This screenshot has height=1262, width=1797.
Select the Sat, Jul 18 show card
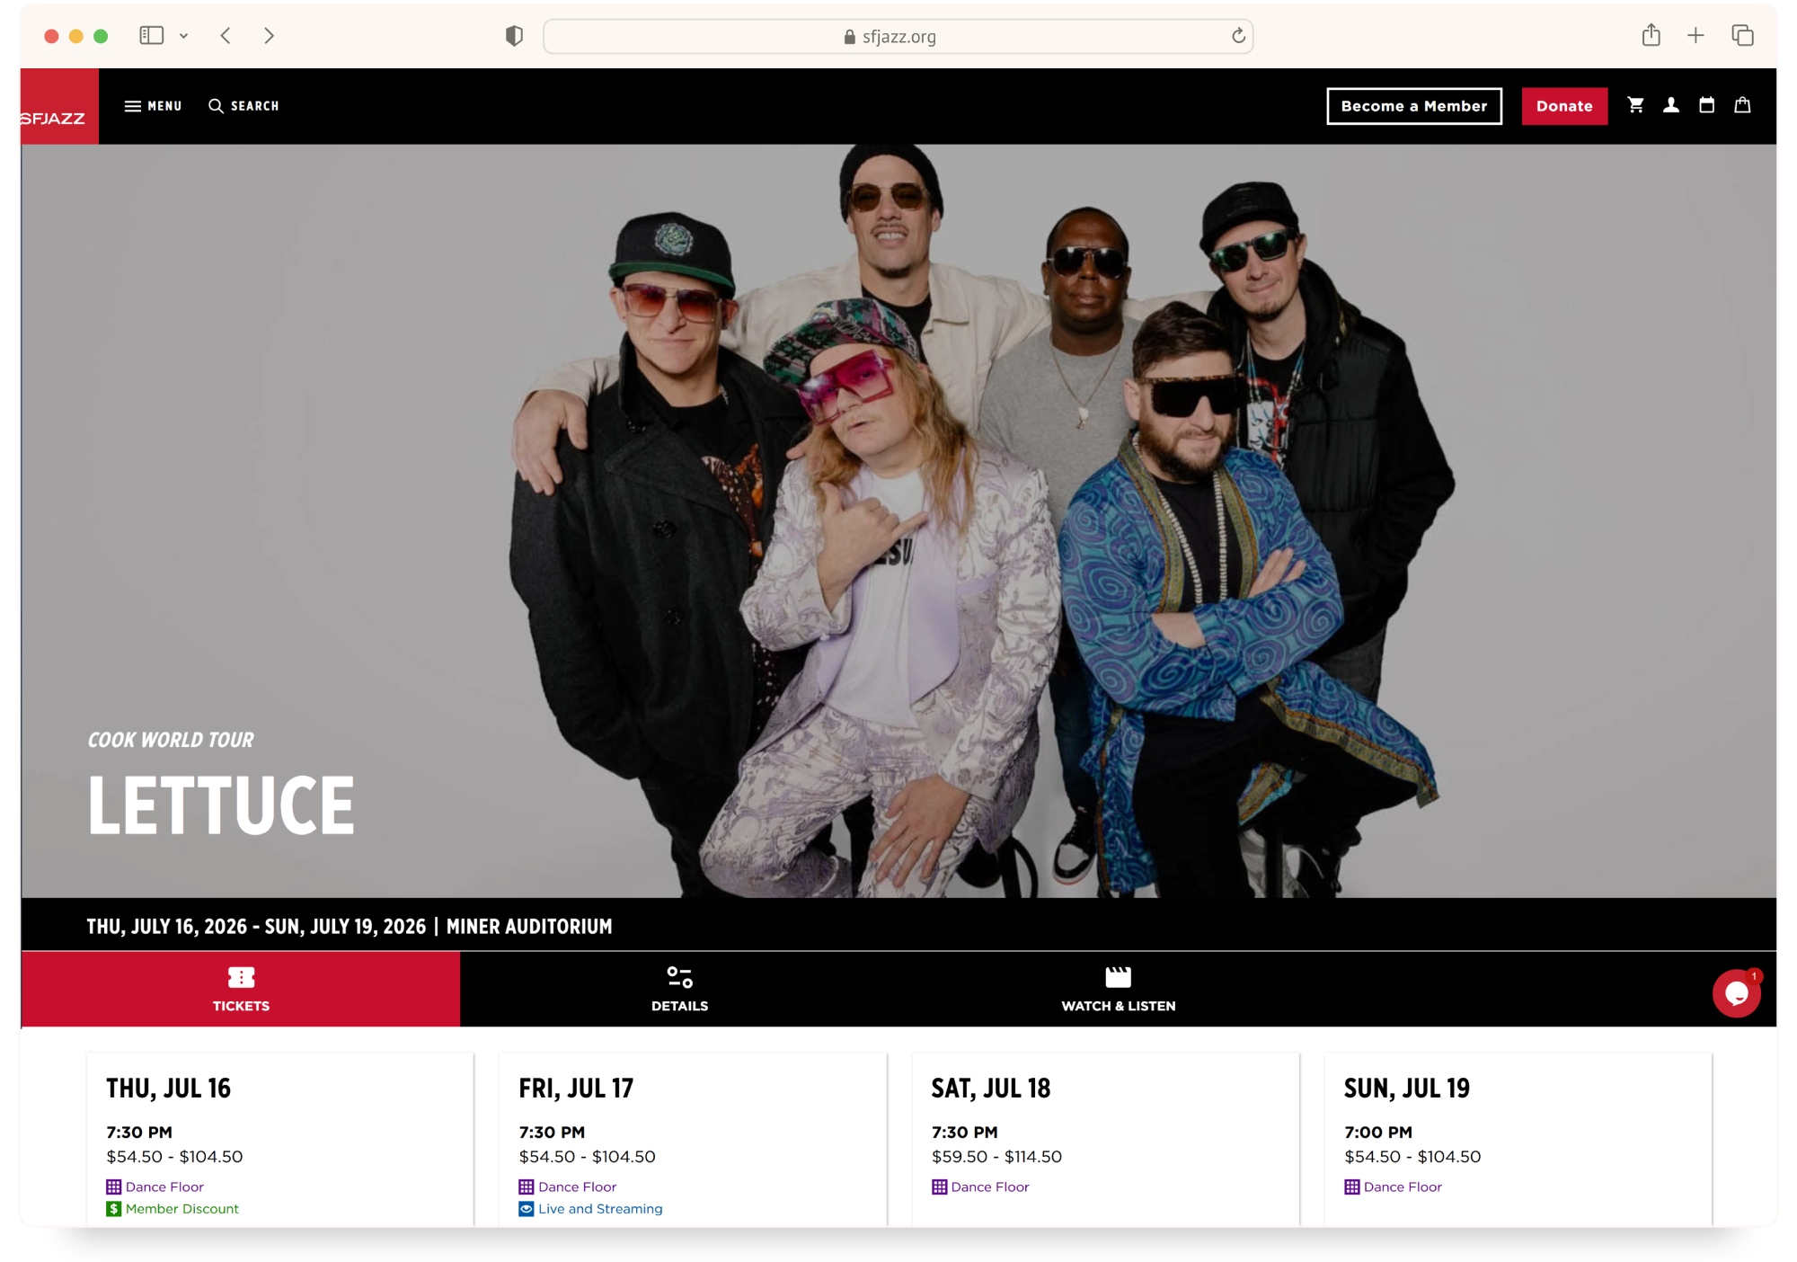point(1106,1140)
